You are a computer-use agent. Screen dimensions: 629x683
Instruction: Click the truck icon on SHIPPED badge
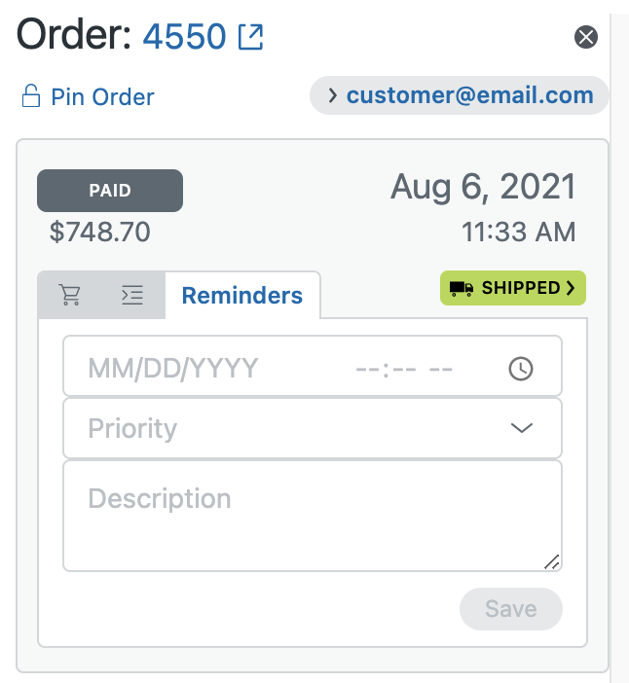click(x=462, y=288)
